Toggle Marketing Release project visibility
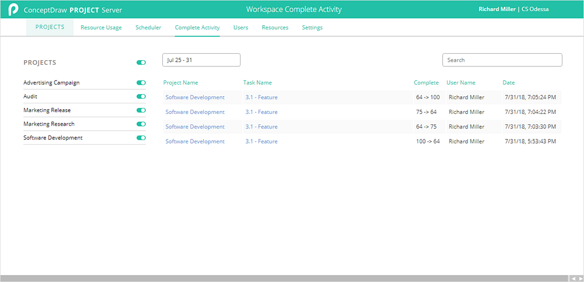Screen dimensions: 584x282 [x=141, y=110]
